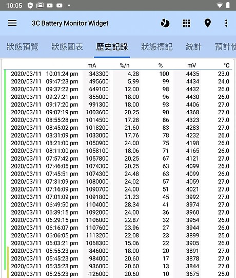Select the 06:49:50 pm history row

118,205
